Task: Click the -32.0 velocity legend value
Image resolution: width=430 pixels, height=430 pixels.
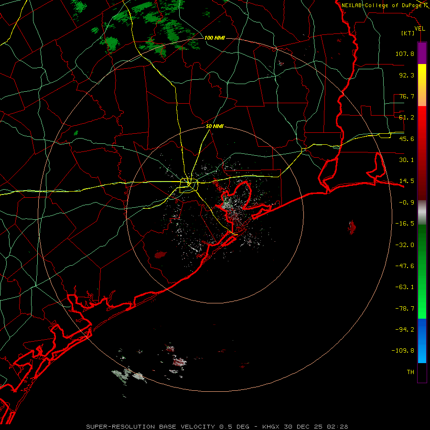Action: [x=405, y=245]
